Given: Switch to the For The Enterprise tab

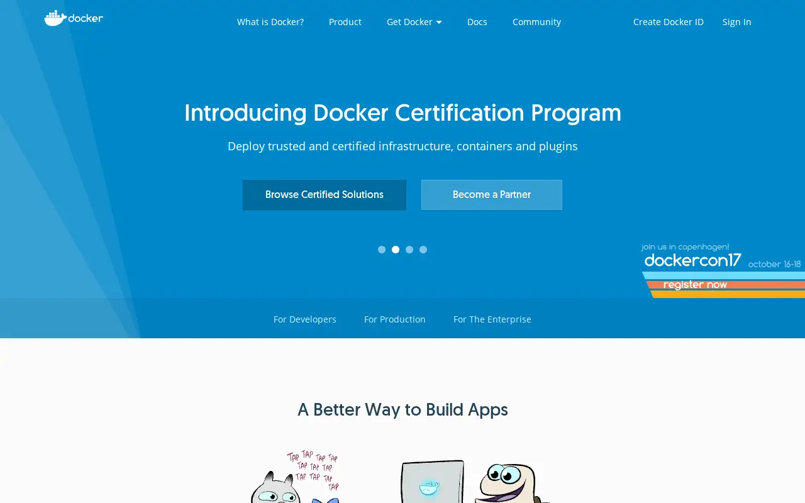Looking at the screenshot, I should (492, 319).
